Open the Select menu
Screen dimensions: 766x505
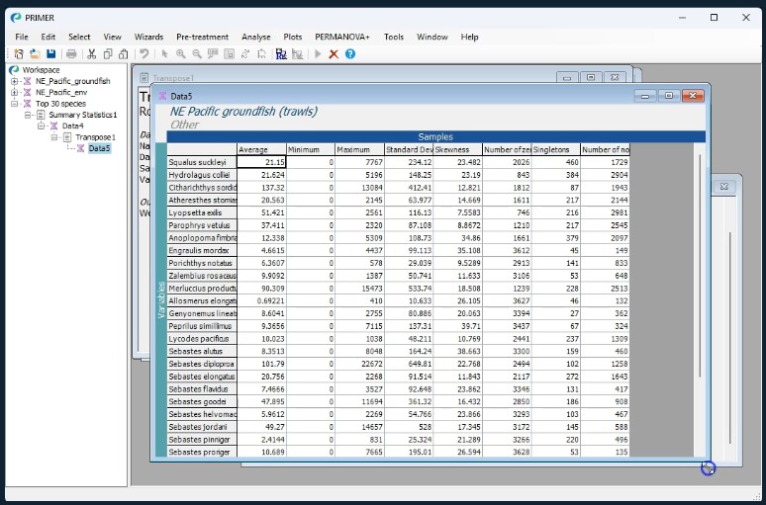pyautogui.click(x=79, y=37)
